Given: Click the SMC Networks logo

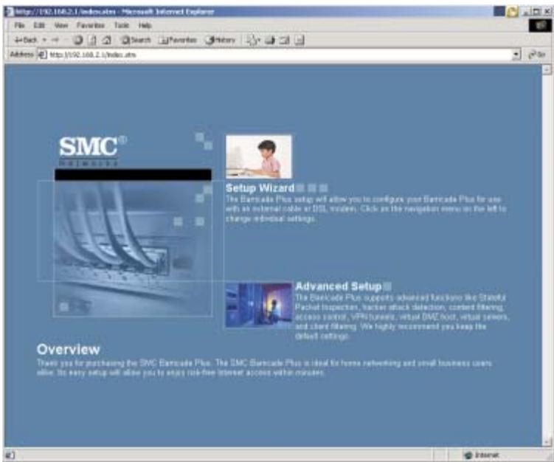Looking at the screenshot, I should coord(93,151).
